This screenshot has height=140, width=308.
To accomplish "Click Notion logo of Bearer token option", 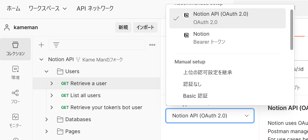I will (x=187, y=35).
